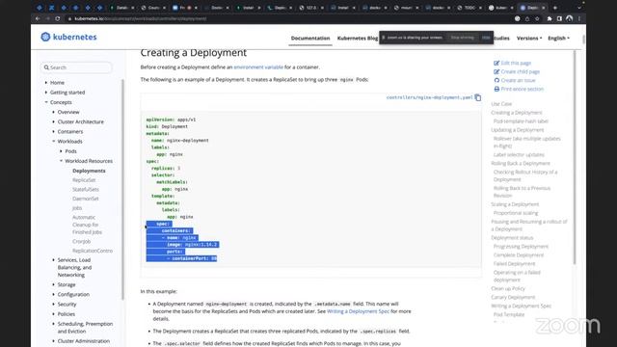Click Hide in screen-share bar
Screen dimensions: 617x347
486,38
